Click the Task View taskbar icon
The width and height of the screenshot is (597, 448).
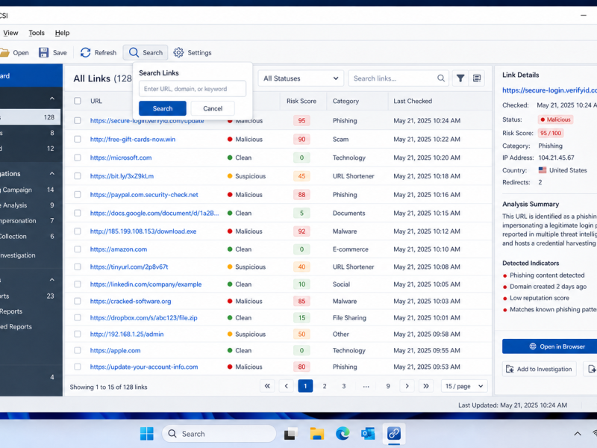[291, 434]
